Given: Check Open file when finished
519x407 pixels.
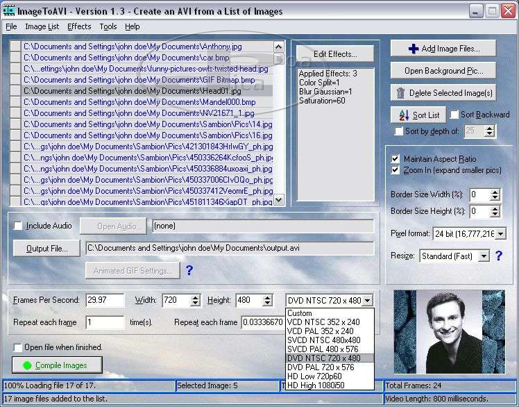Looking at the screenshot, I should click(18, 347).
